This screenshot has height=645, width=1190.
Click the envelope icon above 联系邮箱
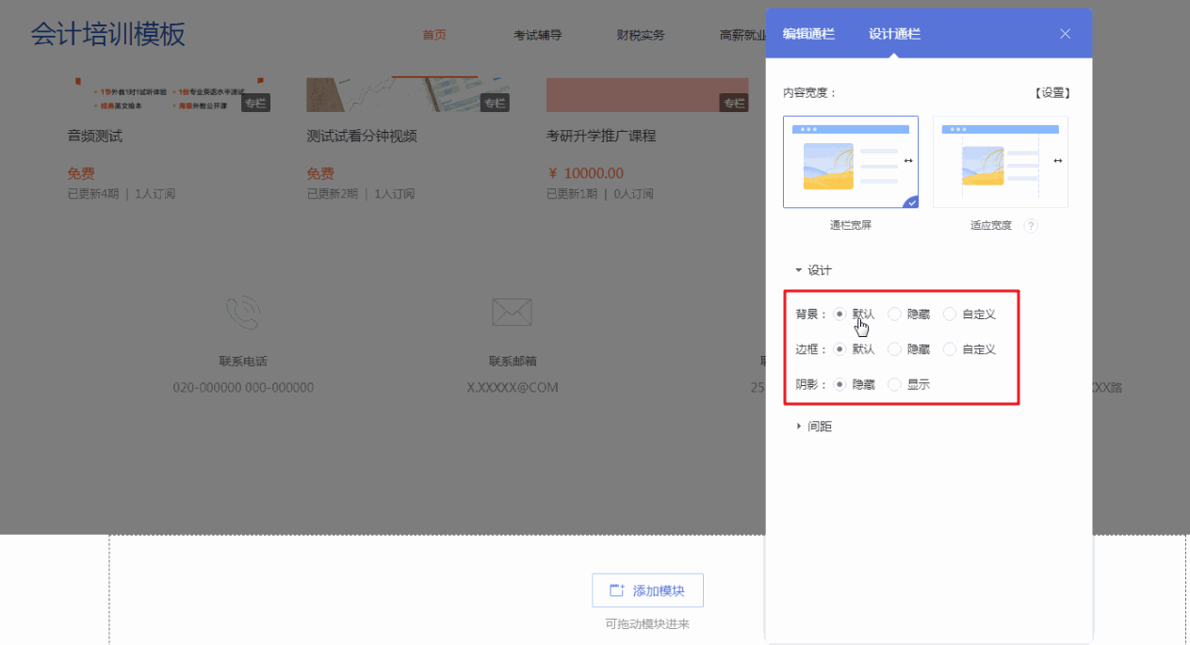[512, 312]
